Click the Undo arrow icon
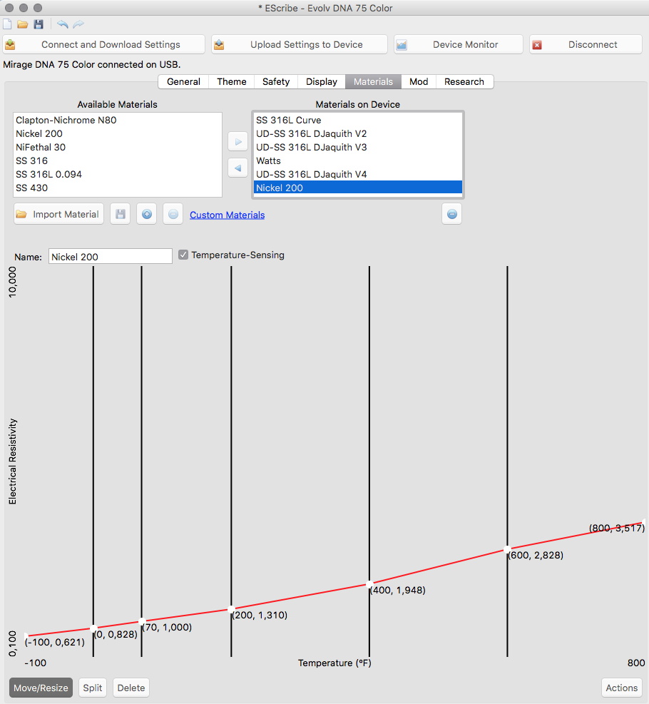649x704 pixels. point(63,24)
